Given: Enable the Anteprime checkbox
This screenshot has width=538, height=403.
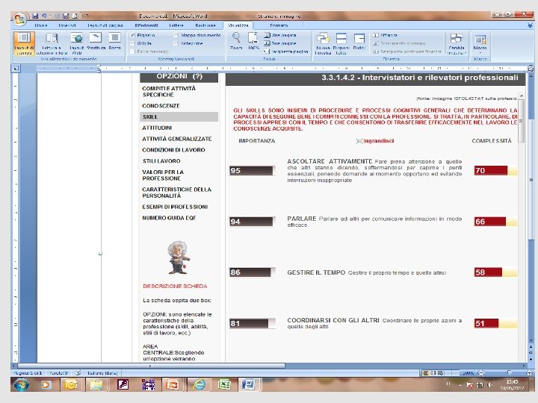Looking at the screenshot, I should click(x=176, y=43).
